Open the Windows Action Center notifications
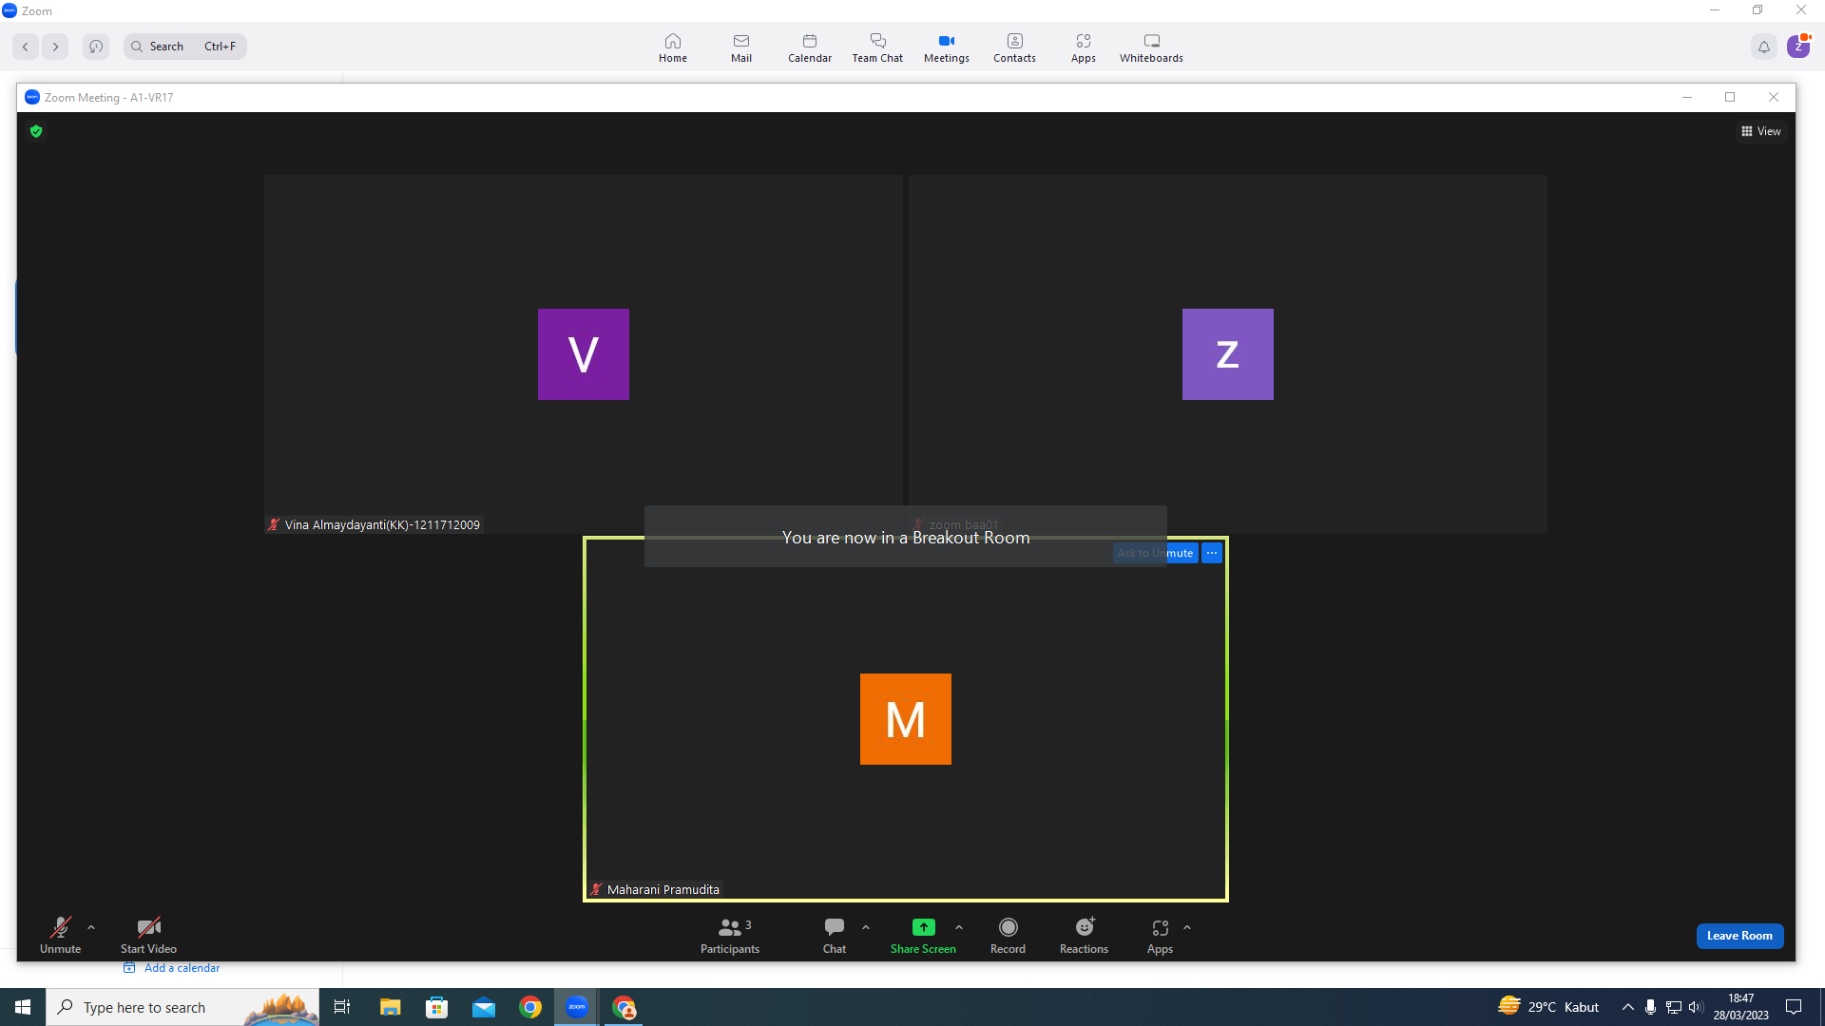Viewport: 1825px width, 1026px height. tap(1794, 1007)
